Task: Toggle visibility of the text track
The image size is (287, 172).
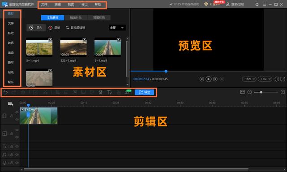Action: 17,146
